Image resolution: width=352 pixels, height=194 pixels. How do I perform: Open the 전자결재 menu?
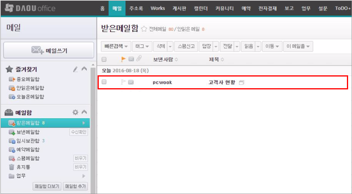pyautogui.click(x=268, y=9)
